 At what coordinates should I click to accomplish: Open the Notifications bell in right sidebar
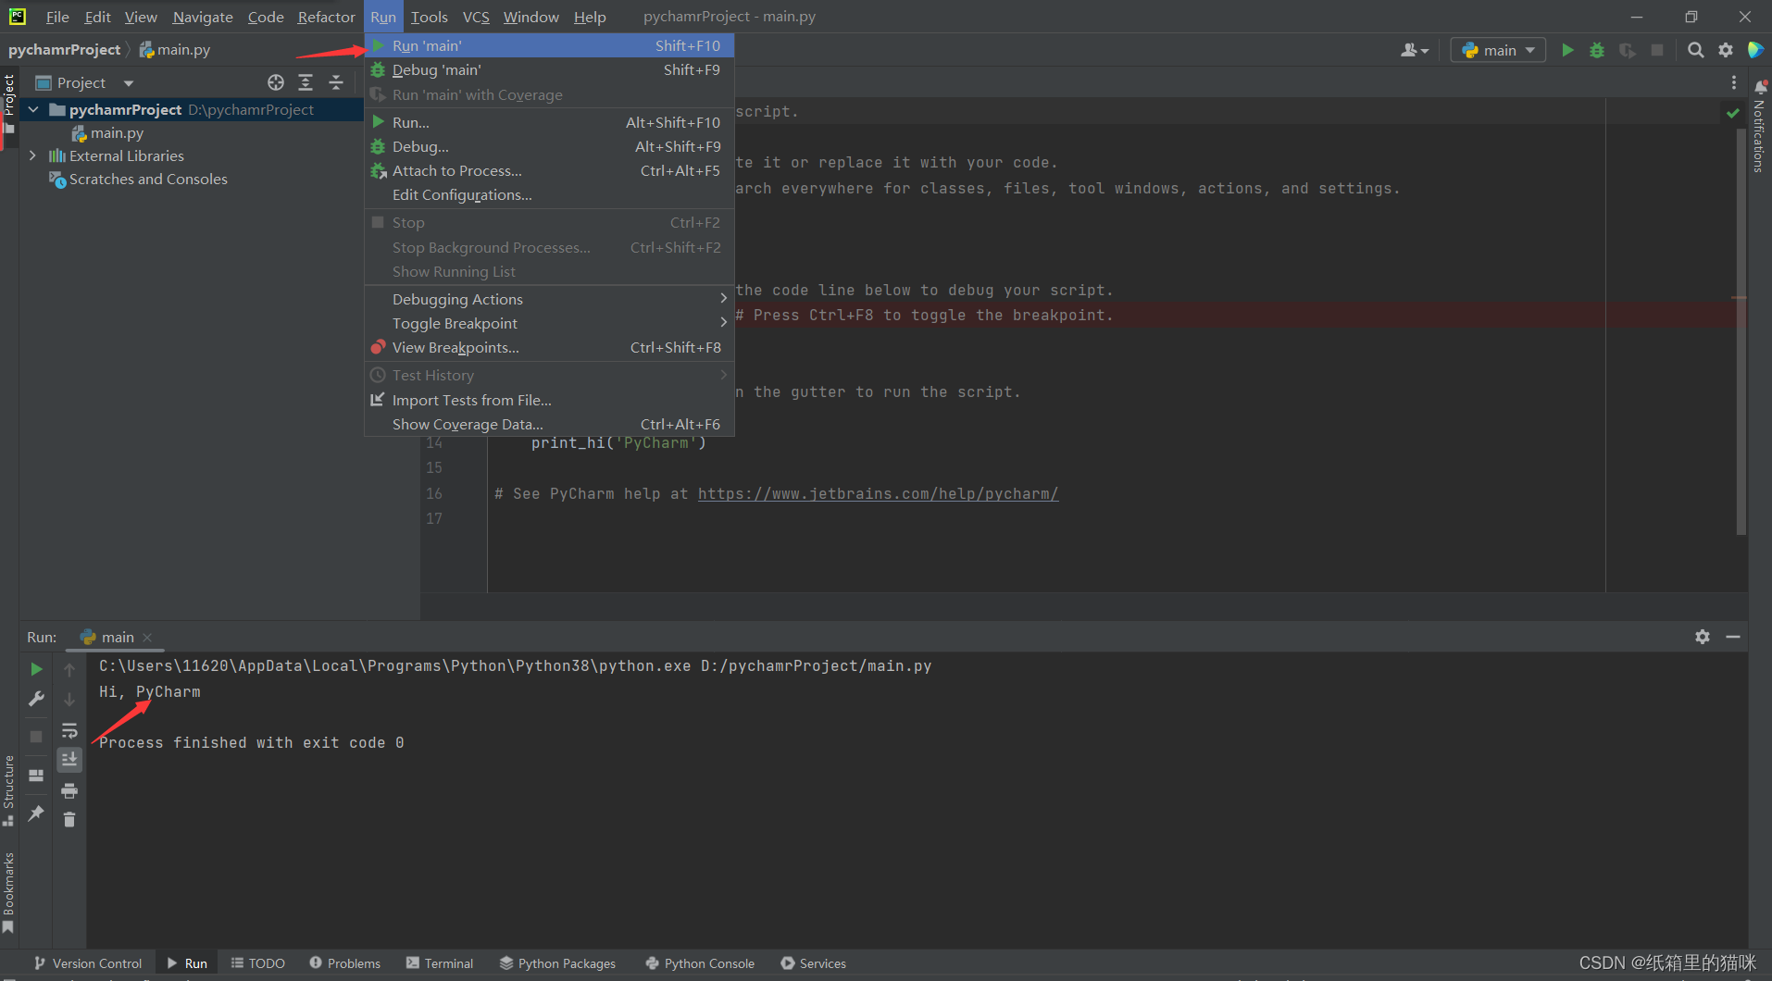pyautogui.click(x=1760, y=86)
